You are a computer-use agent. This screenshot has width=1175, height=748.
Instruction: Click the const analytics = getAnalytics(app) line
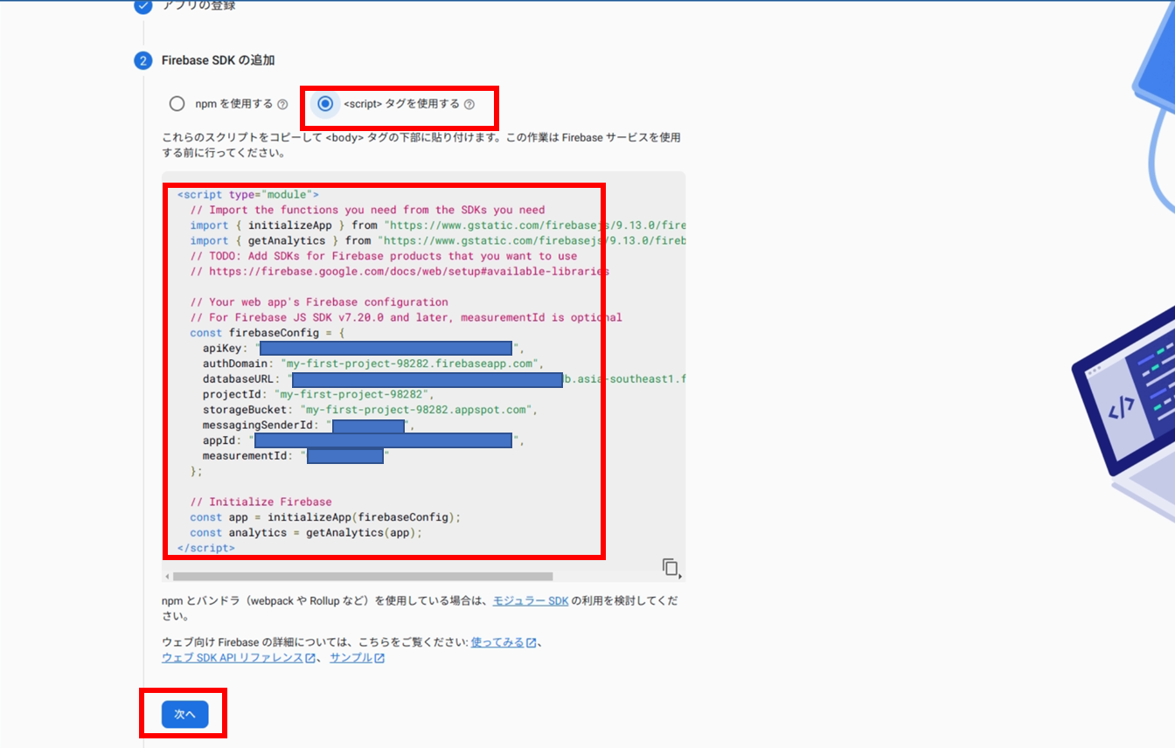point(306,532)
